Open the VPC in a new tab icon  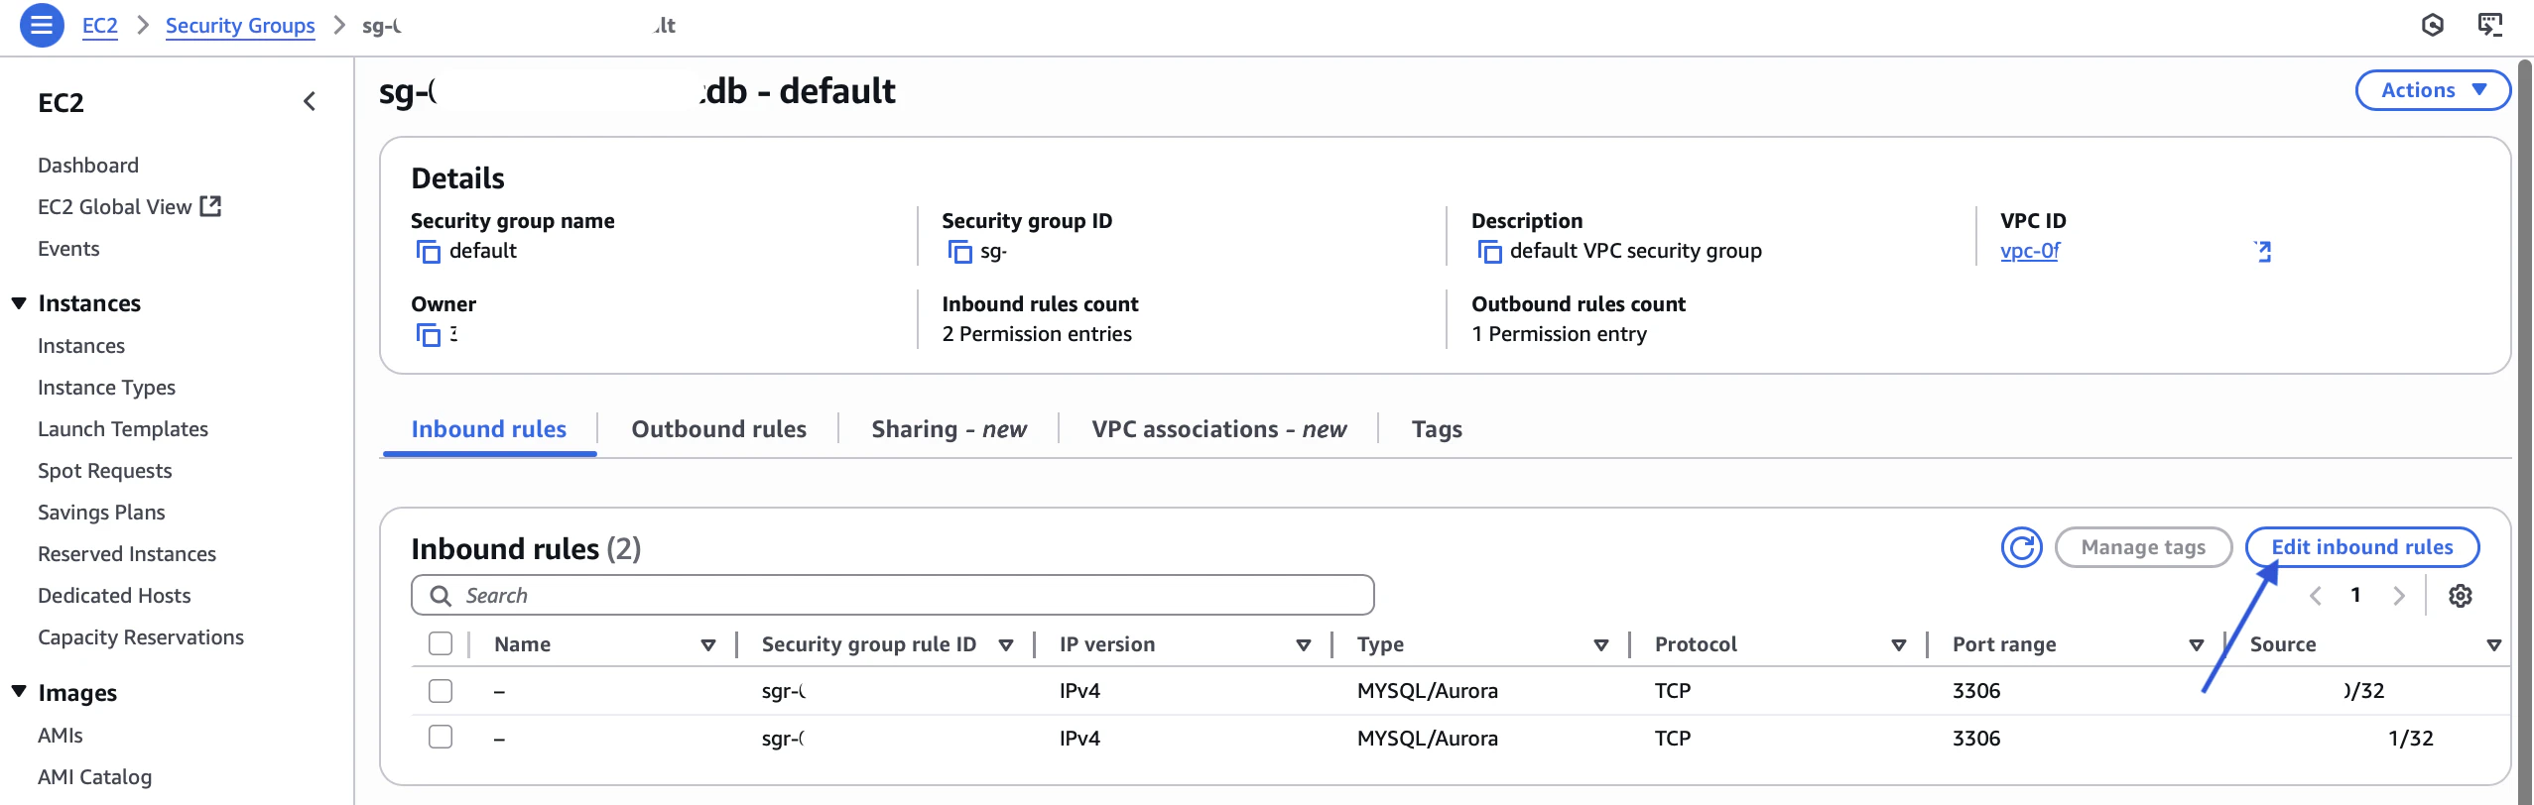click(x=2262, y=252)
